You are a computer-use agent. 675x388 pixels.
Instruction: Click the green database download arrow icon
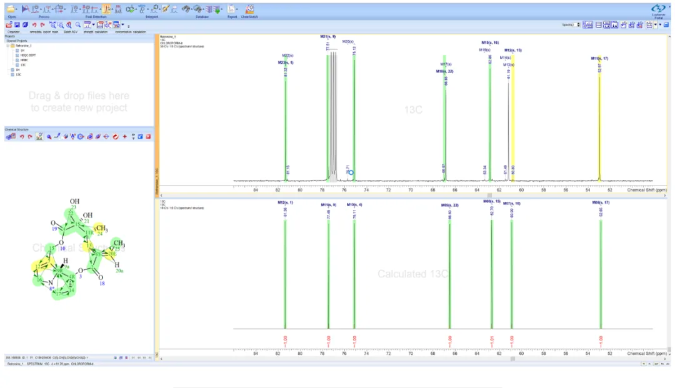[x=217, y=9]
